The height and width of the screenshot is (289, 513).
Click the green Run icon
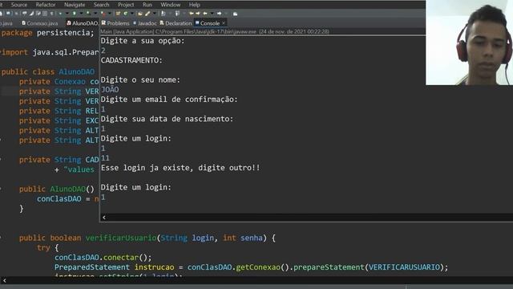pos(75,14)
